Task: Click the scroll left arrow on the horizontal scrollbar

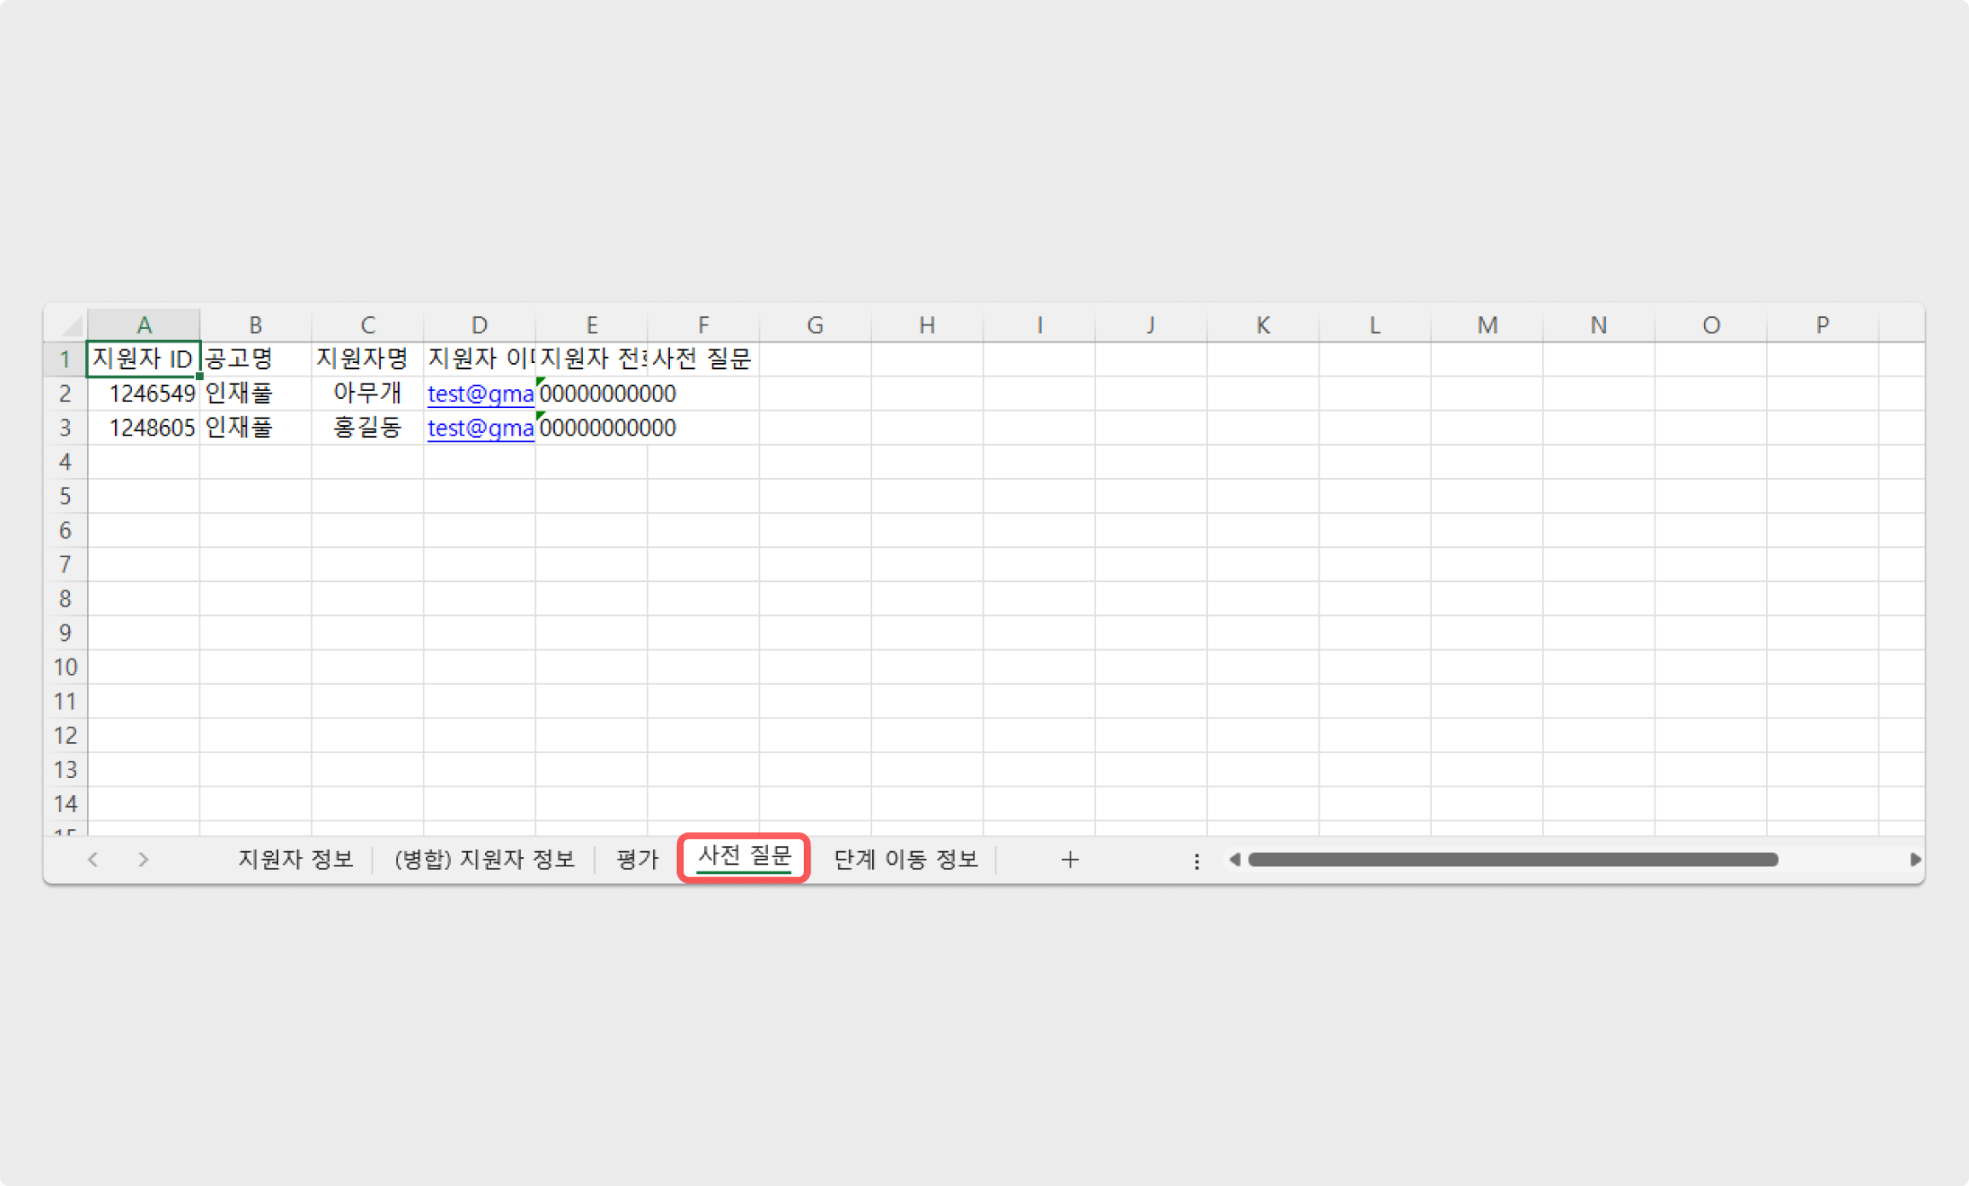Action: [1234, 860]
